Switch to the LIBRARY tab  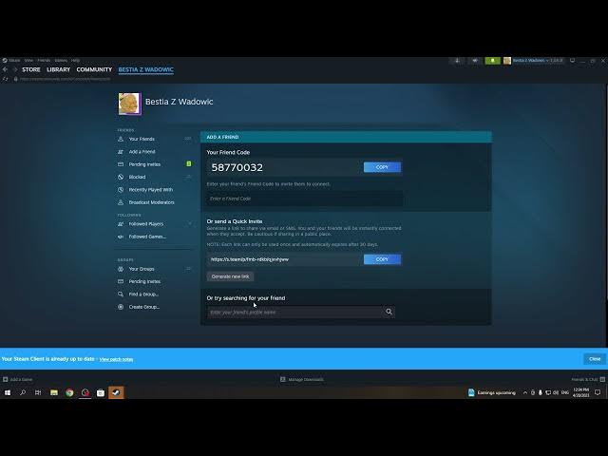[x=59, y=69]
